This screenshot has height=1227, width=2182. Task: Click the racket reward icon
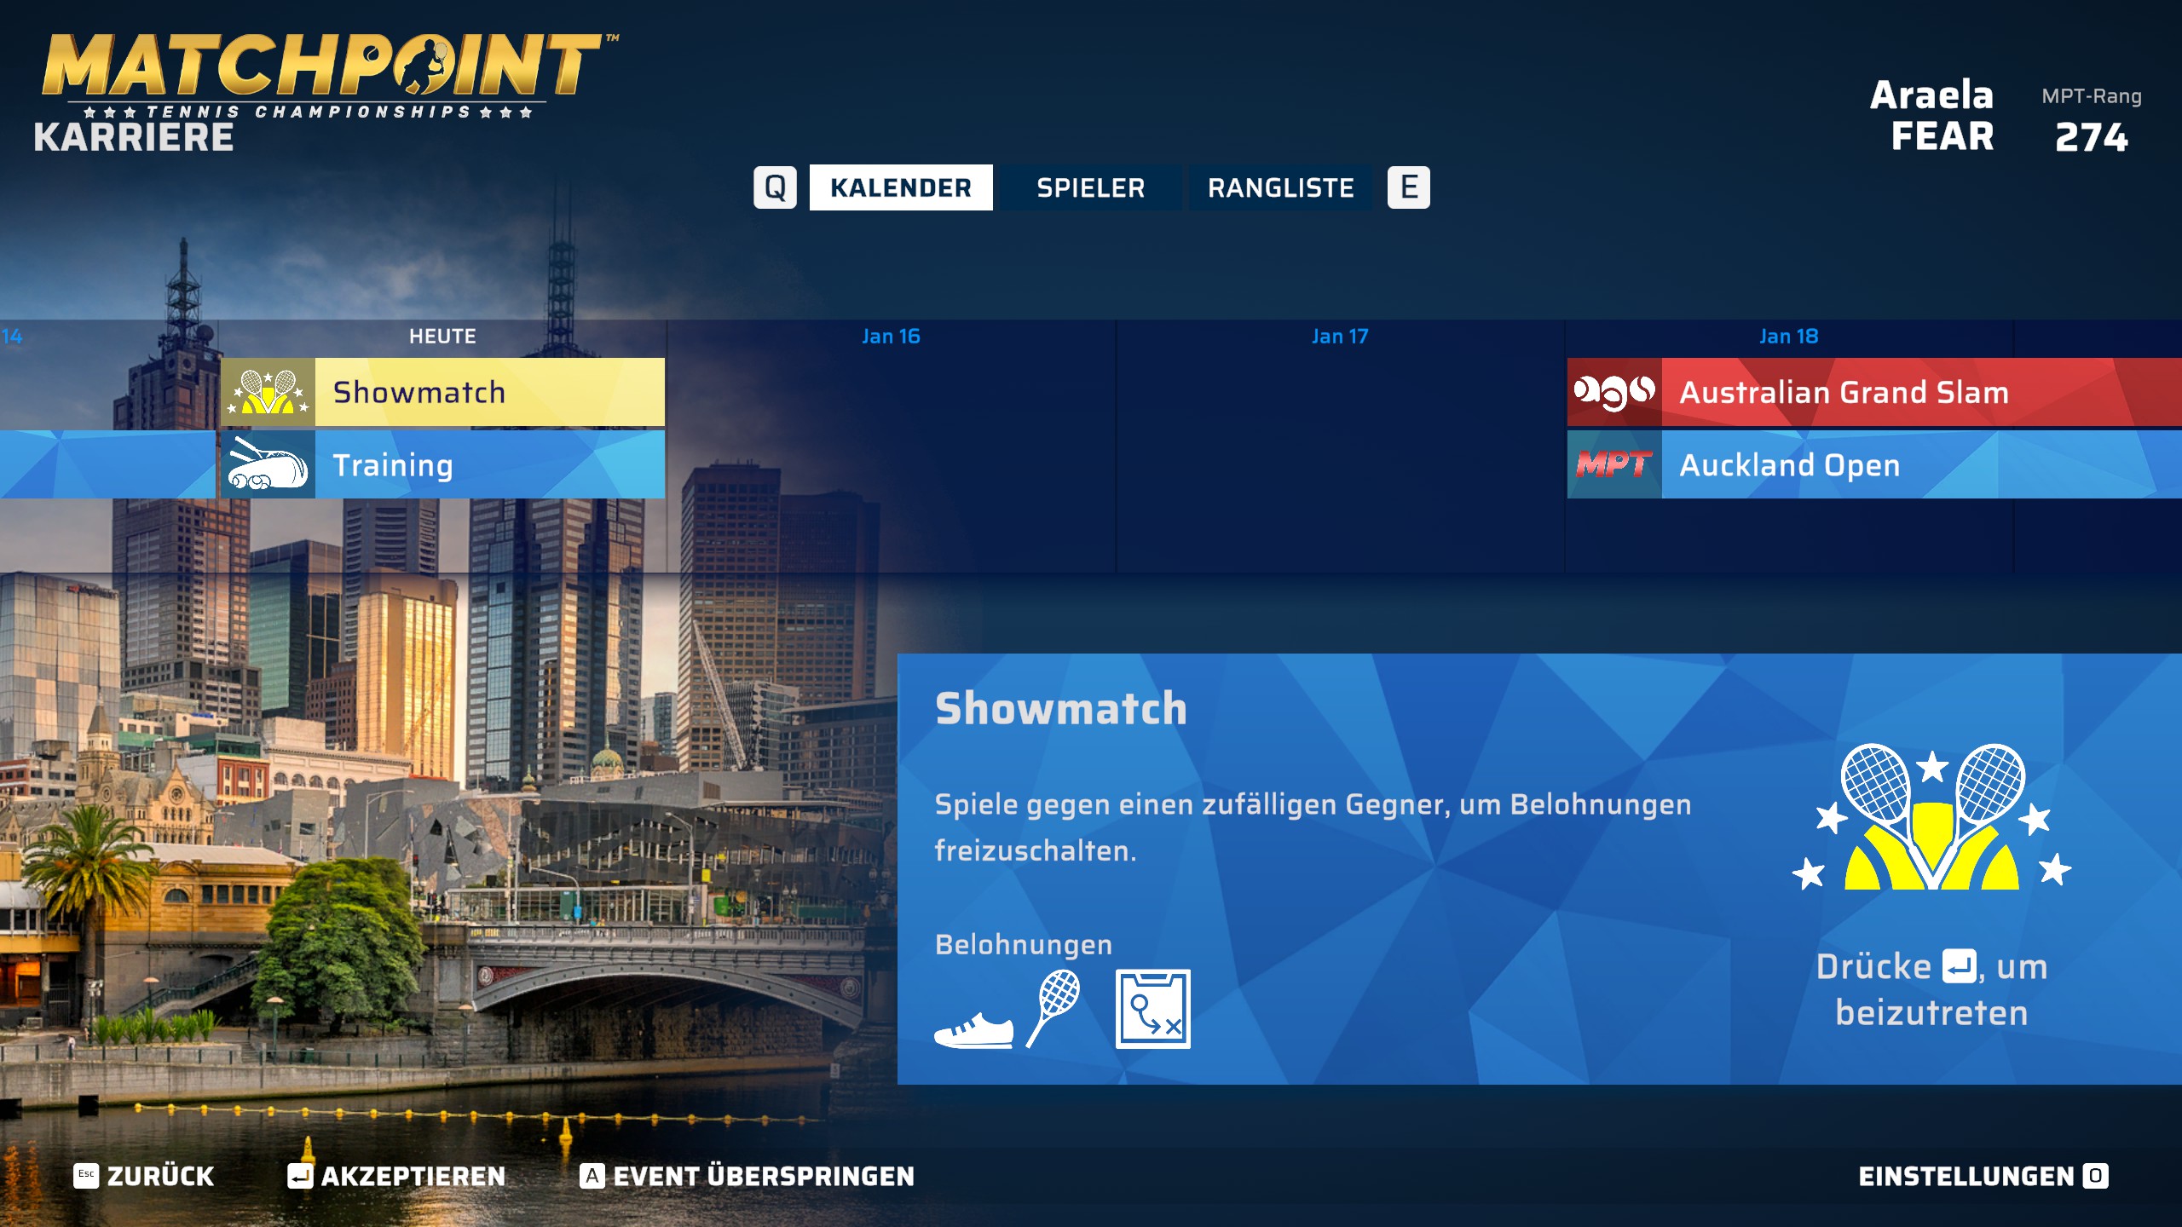(x=1053, y=1009)
